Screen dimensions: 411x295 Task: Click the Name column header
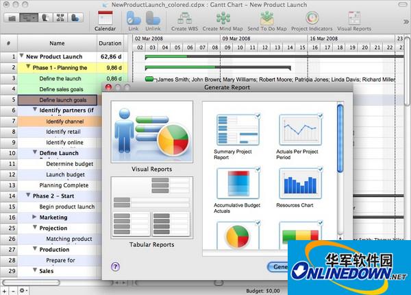(x=57, y=43)
